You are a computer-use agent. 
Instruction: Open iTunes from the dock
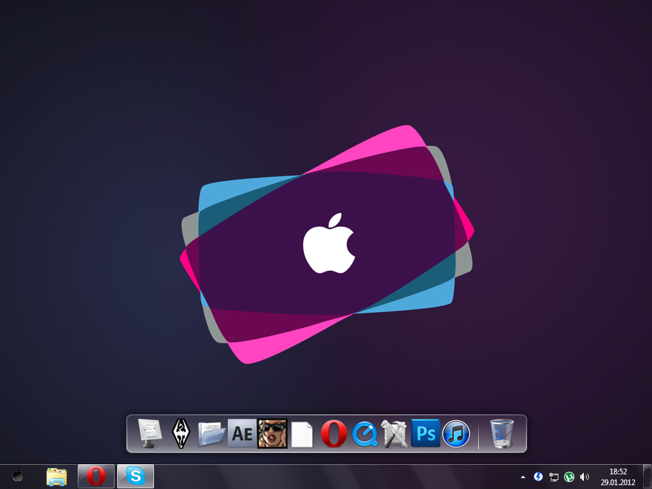click(x=456, y=434)
